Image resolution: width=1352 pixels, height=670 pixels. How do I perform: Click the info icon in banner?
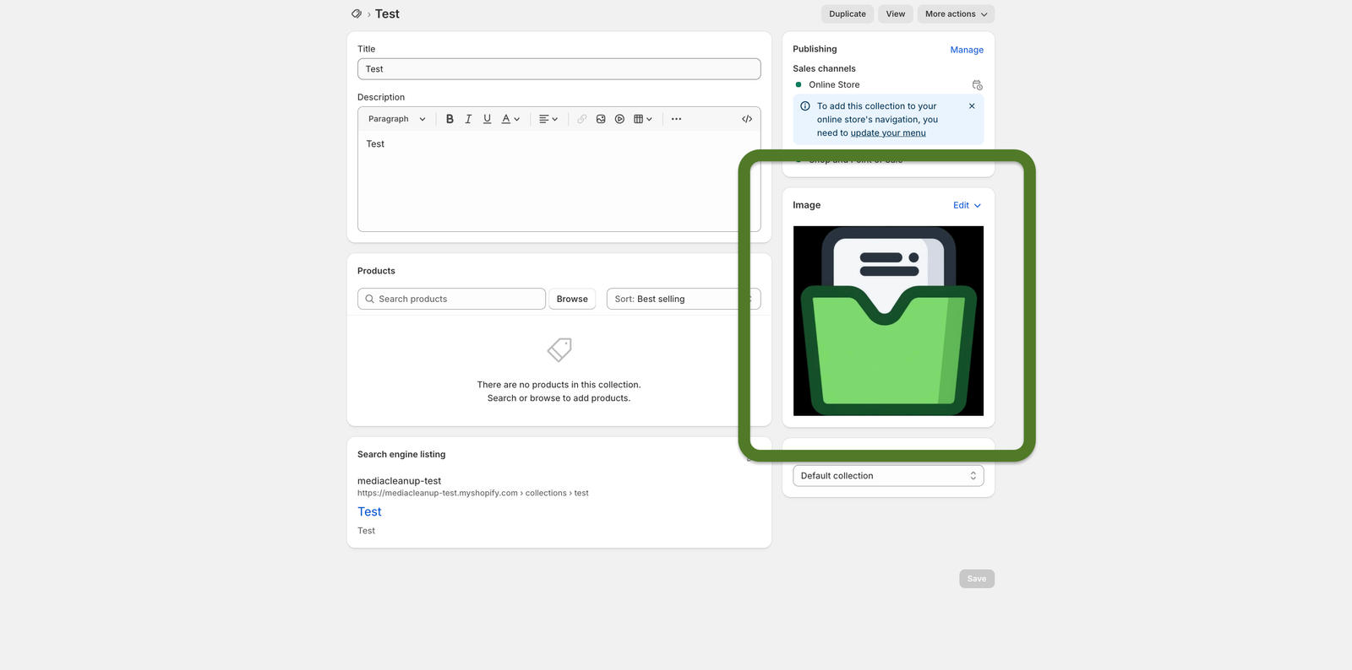[x=805, y=106]
